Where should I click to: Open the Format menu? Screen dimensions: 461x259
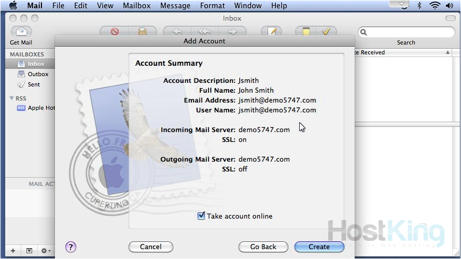point(213,6)
